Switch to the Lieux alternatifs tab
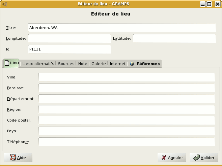This screenshot has width=222, height=166. [x=38, y=64]
